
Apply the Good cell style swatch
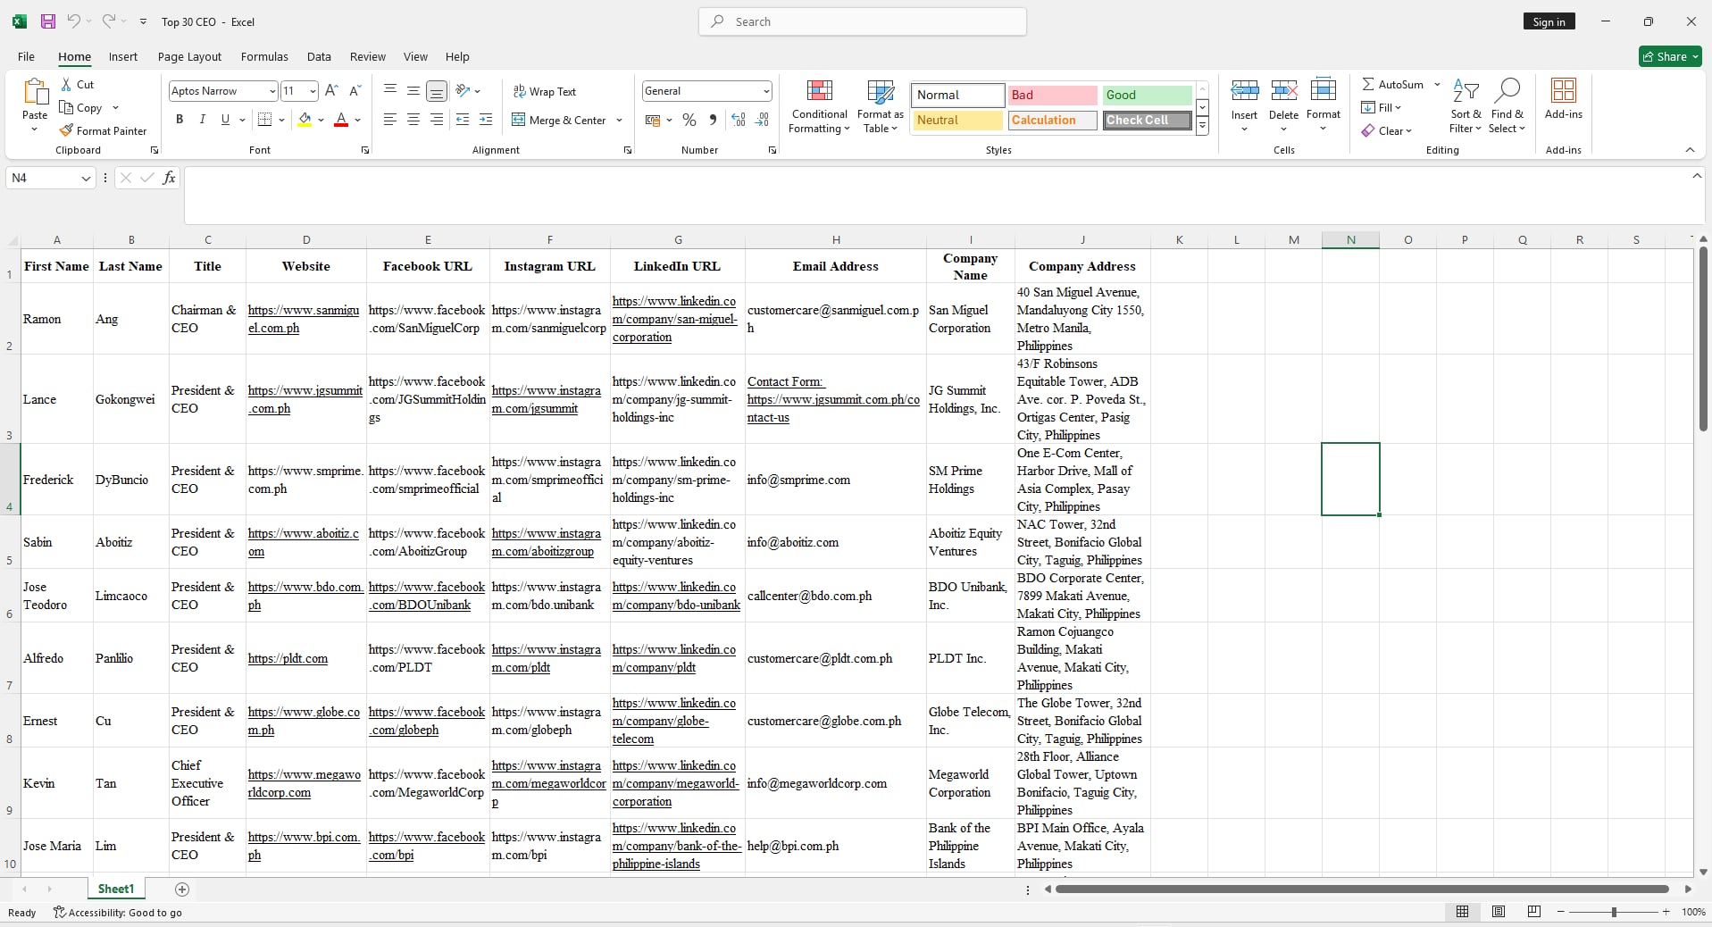coord(1147,95)
